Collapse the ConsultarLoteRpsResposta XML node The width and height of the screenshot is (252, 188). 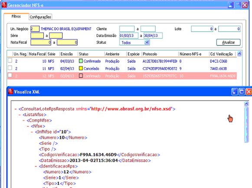[16, 109]
